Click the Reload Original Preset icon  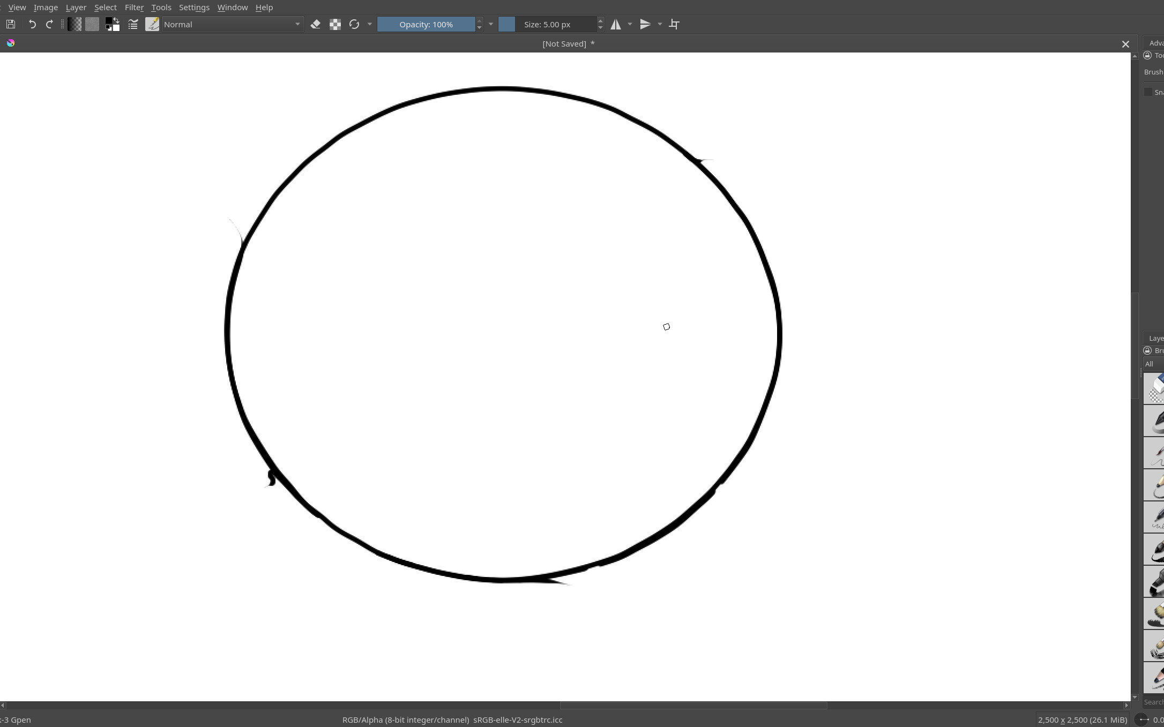[x=354, y=24]
